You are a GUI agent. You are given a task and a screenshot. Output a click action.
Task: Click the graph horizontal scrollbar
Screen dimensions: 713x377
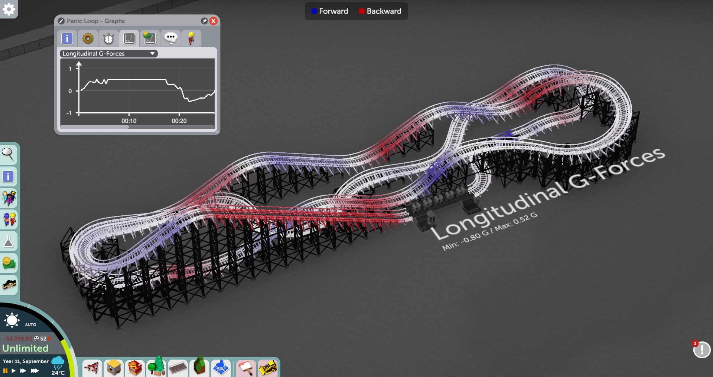94,127
